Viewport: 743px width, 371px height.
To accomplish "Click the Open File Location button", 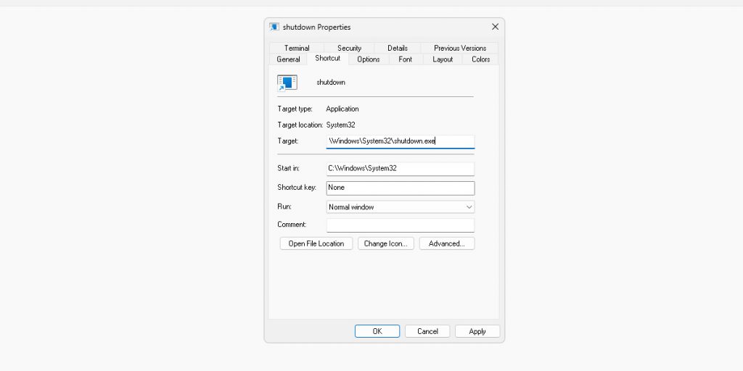I will click(x=316, y=243).
